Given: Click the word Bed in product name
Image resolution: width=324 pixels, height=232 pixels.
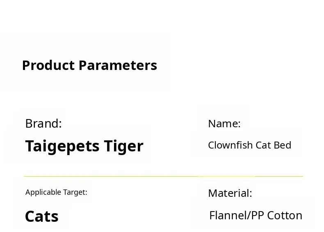Looking at the screenshot, I should 283,145.
